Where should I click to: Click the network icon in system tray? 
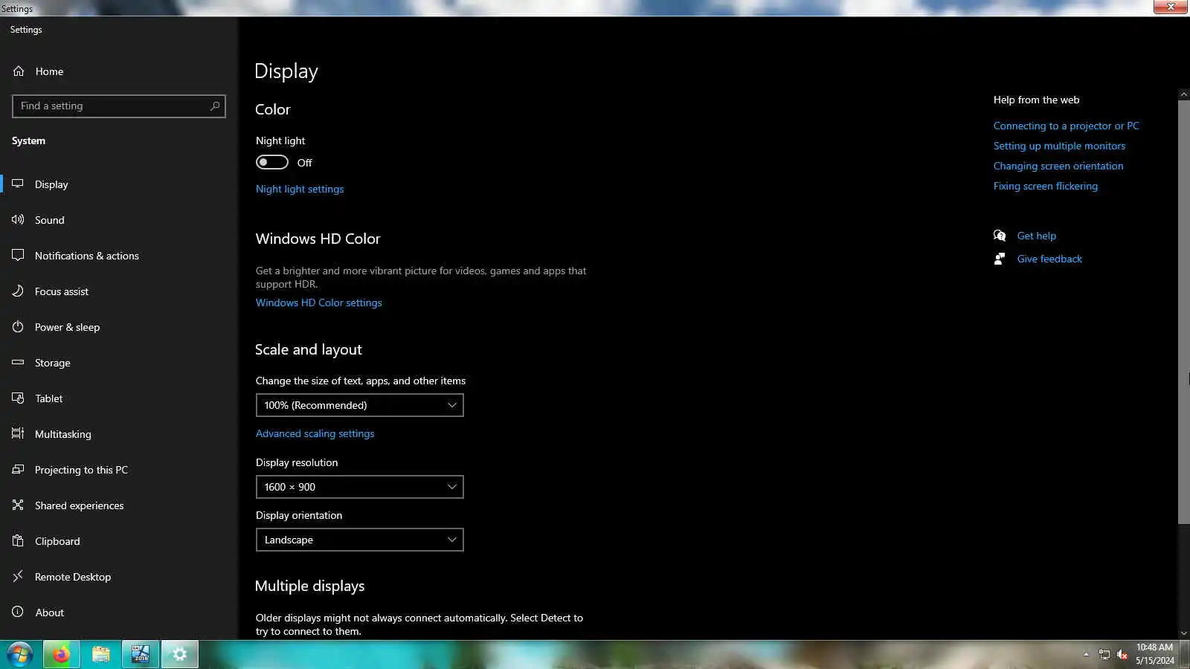1104,655
